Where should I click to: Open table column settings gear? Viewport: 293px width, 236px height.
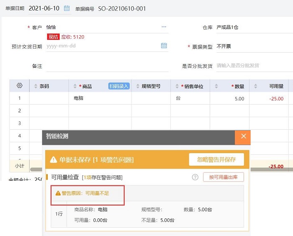click(19, 86)
